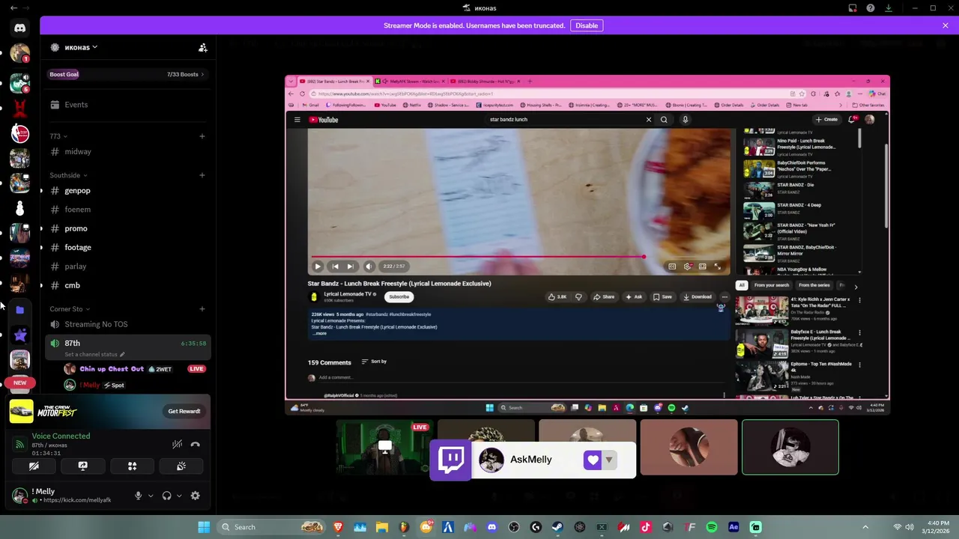Mute YouTube video volume icon in stream
Screen dimensions: 959x539
(368, 267)
